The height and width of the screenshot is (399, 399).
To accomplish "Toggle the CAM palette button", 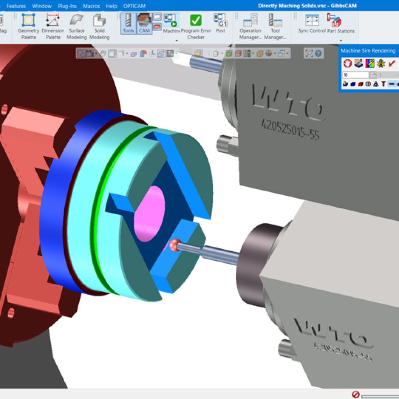I will 144,23.
